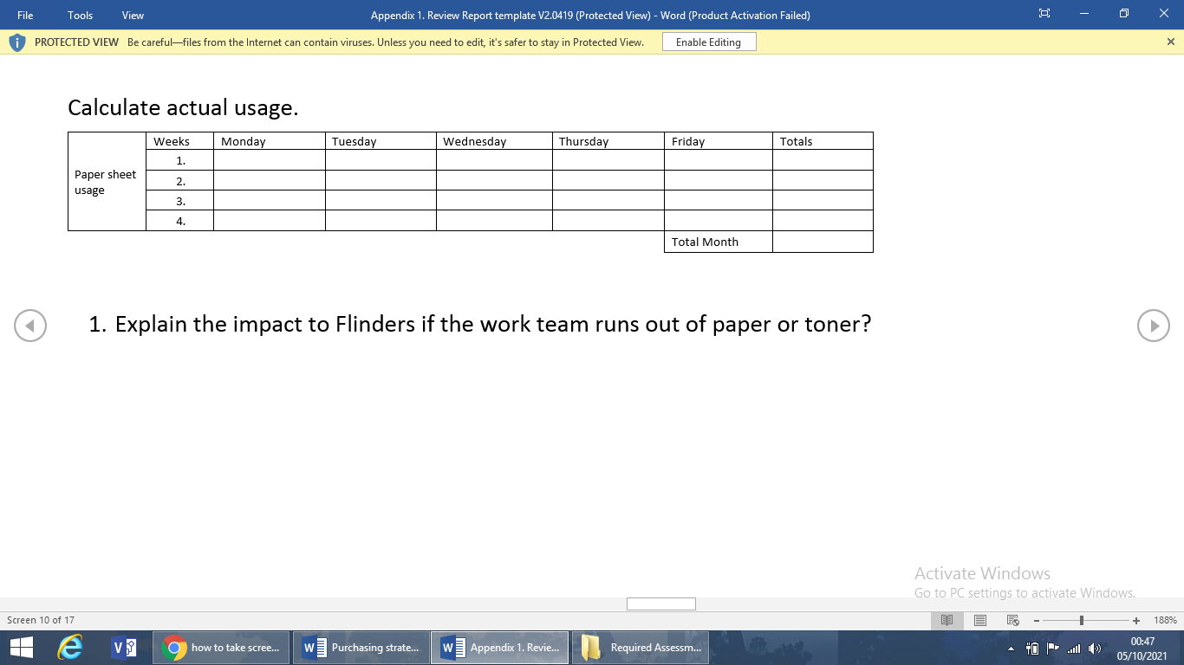Open Internet Explorer from the taskbar
This screenshot has width=1184, height=665.
coord(70,647)
